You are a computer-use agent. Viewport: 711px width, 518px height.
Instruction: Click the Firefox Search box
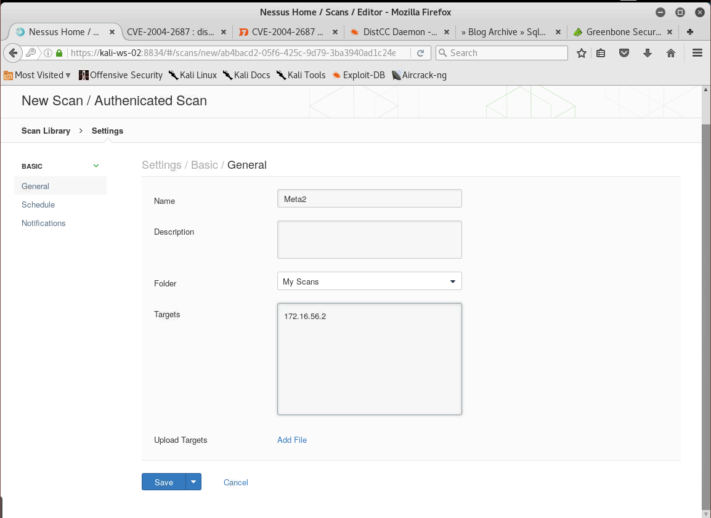tap(502, 53)
